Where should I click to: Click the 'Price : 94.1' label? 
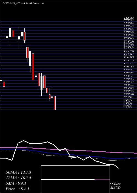click(17, 189)
